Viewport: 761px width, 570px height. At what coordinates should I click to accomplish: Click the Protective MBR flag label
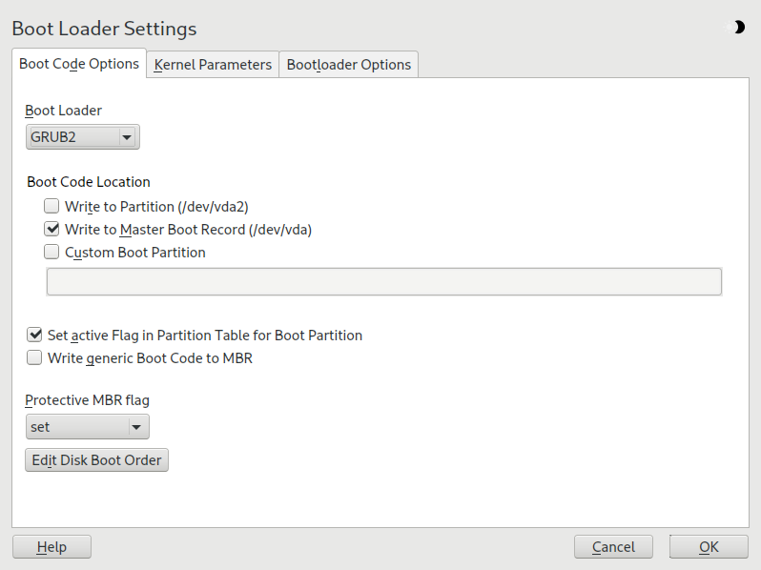(x=87, y=400)
